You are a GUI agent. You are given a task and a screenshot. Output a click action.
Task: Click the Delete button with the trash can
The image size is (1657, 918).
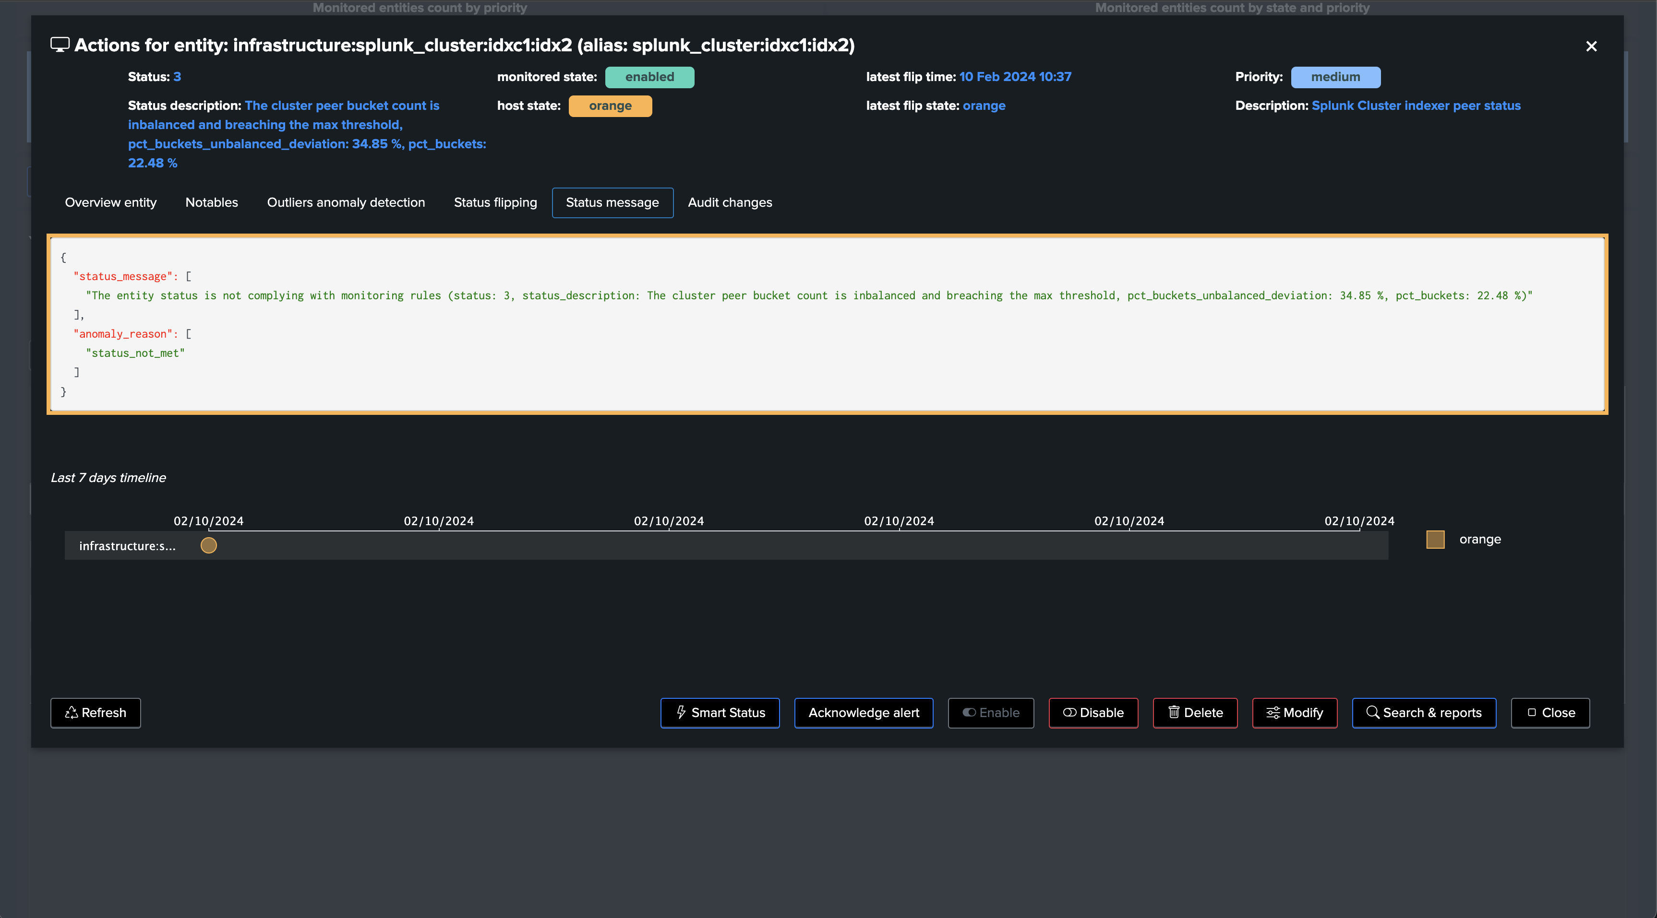coord(1194,712)
